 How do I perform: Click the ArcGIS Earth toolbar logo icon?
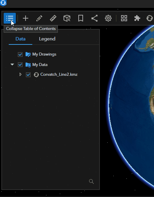point(150,18)
